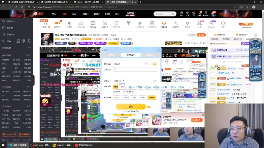Select the 5分钟 duration option
Screen dimensions: 264x148
pos(143,98)
